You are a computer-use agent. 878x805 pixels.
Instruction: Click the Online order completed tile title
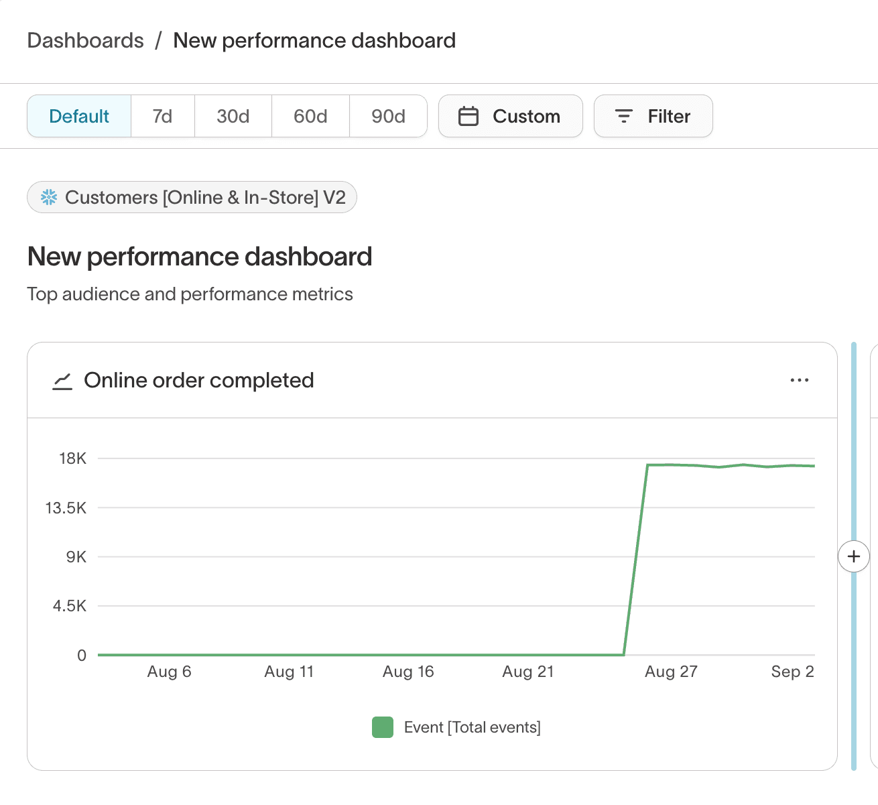[198, 380]
